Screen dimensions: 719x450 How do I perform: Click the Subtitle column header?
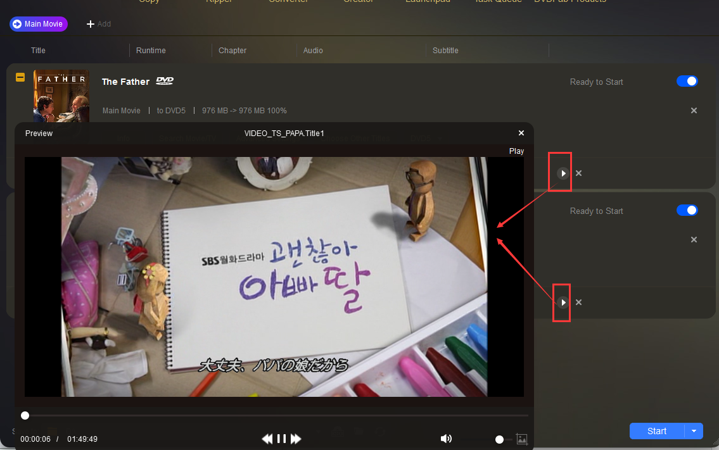click(x=445, y=51)
